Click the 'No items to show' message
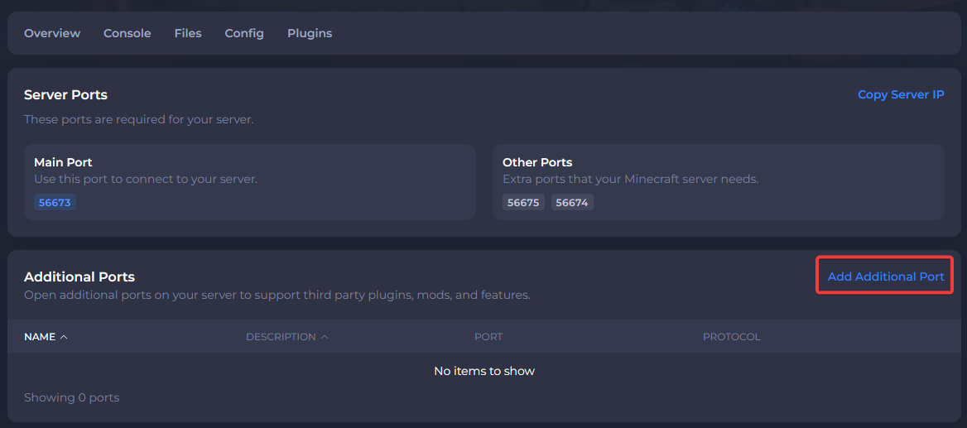967x428 pixels. point(484,371)
